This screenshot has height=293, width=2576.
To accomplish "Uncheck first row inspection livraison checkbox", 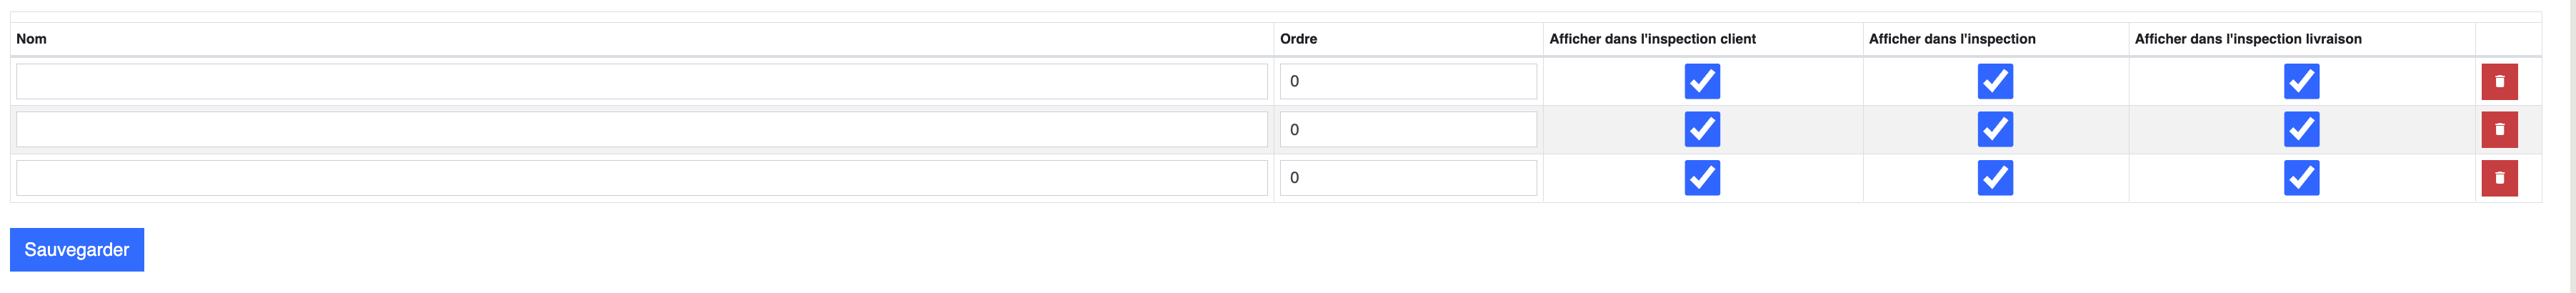I will [2301, 81].
